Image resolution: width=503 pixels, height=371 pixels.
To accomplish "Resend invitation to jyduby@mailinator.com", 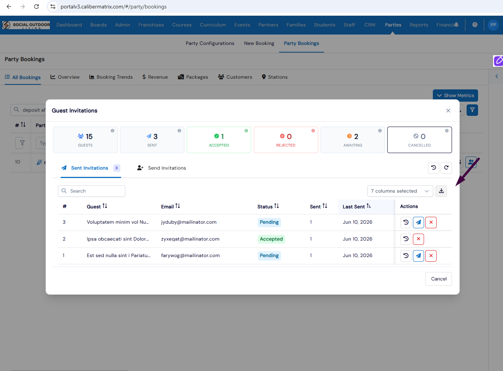I will (x=418, y=223).
